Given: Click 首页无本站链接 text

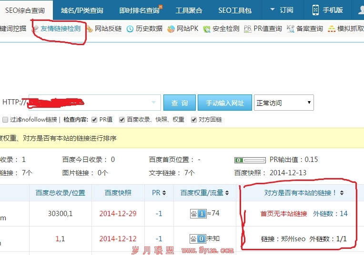Looking at the screenshot, I should (x=283, y=214).
